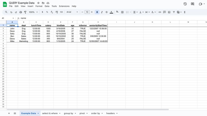The image size is (207, 116).
Task: Format as percent icon
Action: 47,12
